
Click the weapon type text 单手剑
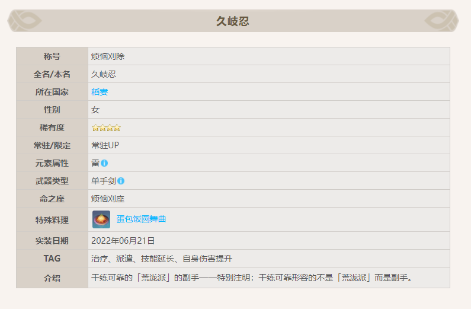click(104, 181)
